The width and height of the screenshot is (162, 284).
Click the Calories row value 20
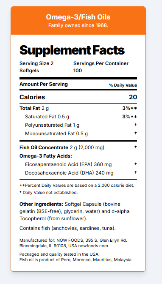click(133, 97)
